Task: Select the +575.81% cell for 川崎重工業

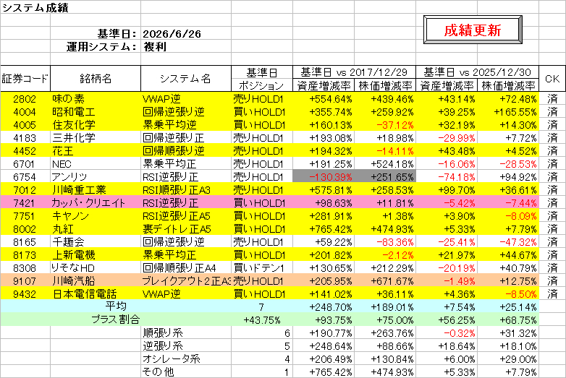Action: pos(324,190)
